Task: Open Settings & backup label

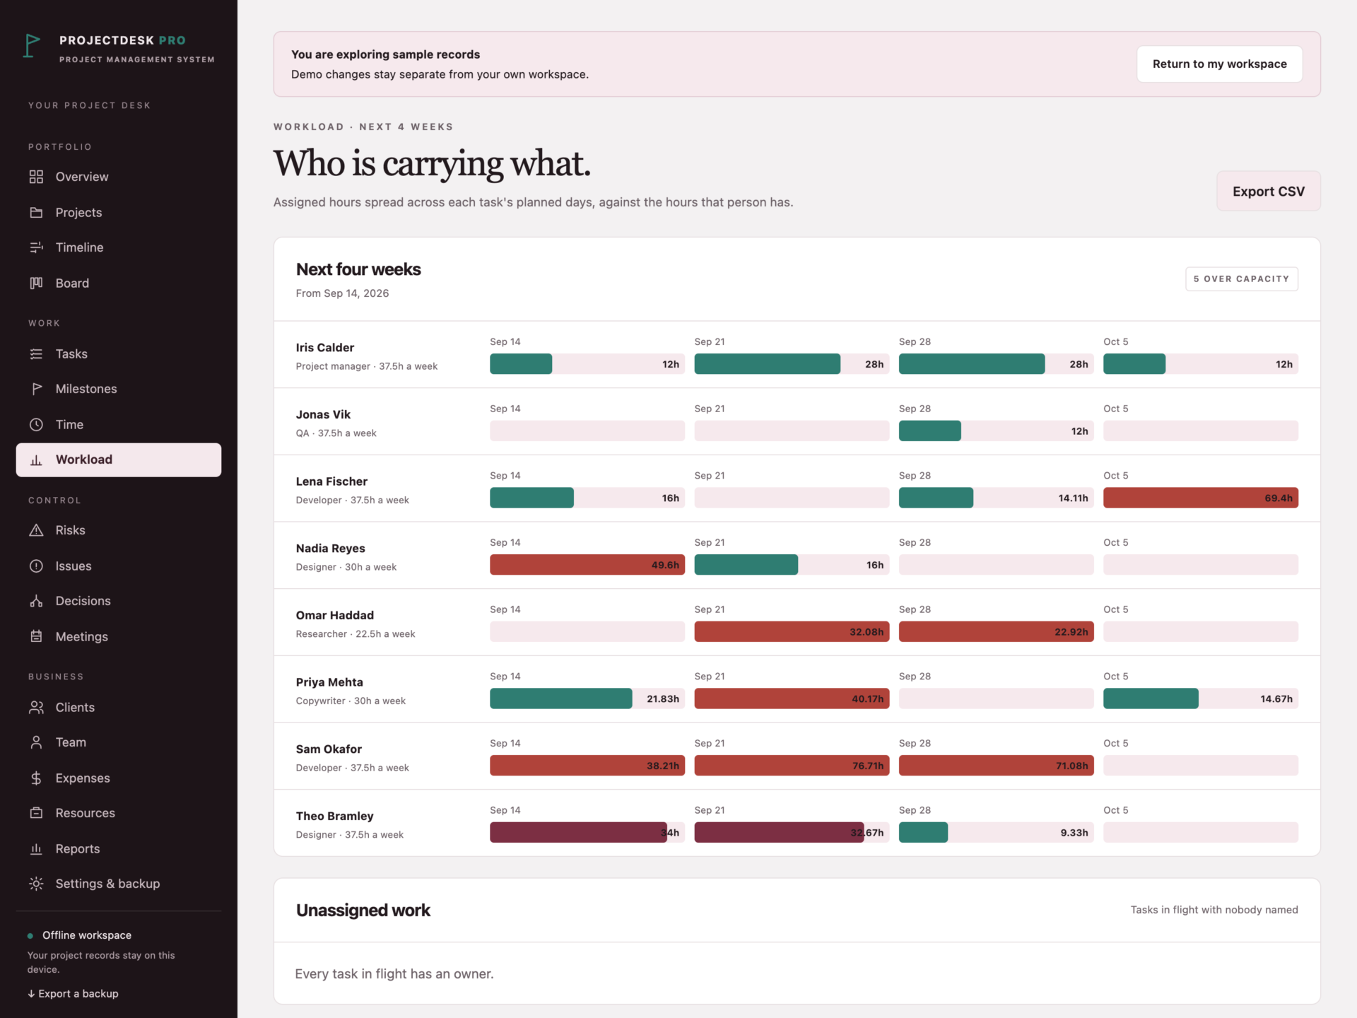Action: (x=107, y=884)
